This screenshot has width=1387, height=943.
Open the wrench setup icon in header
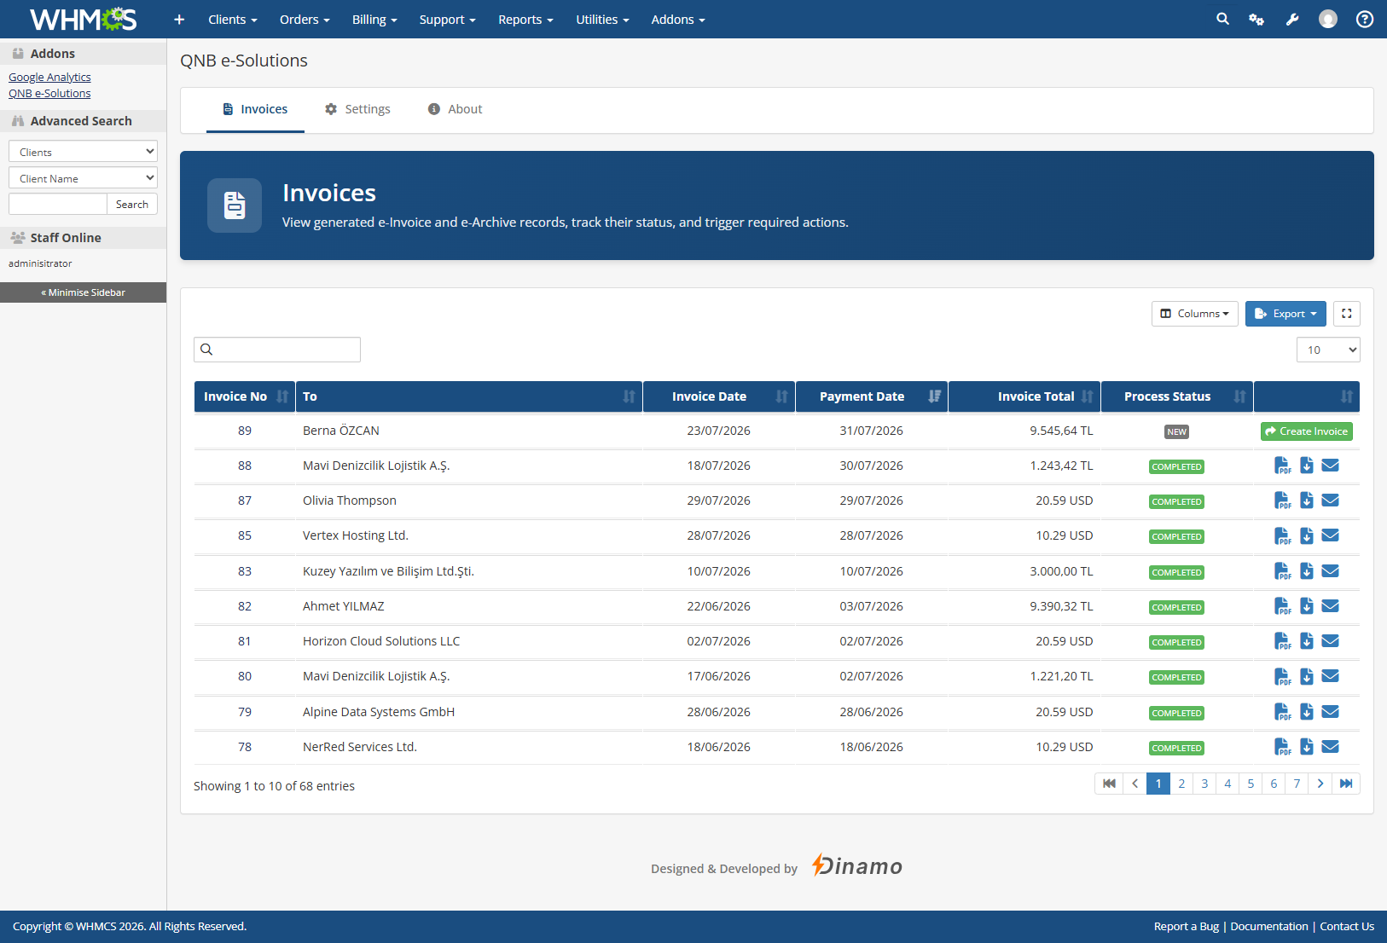(1292, 19)
